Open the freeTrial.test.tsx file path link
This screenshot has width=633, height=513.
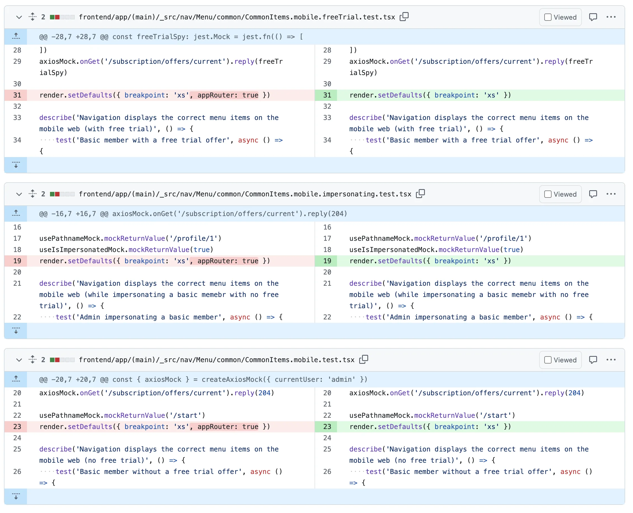(238, 17)
